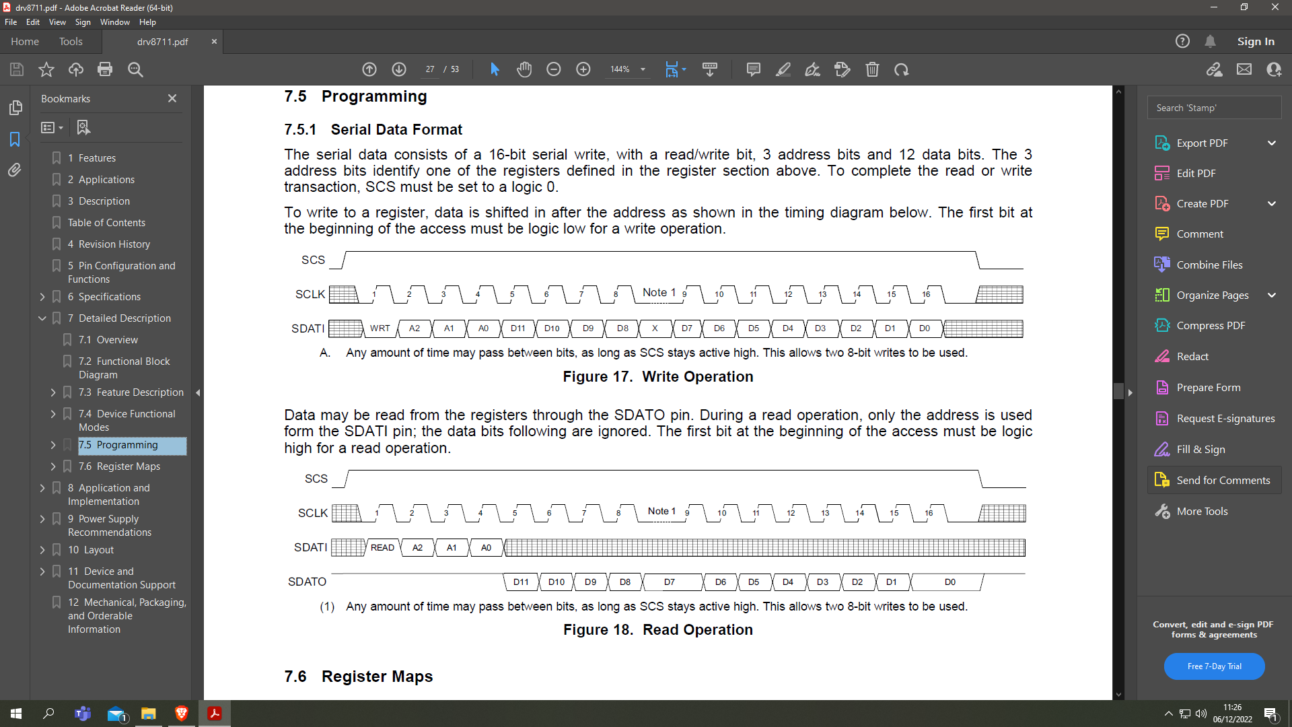Bookmark the file with the star icon

pos(46,69)
